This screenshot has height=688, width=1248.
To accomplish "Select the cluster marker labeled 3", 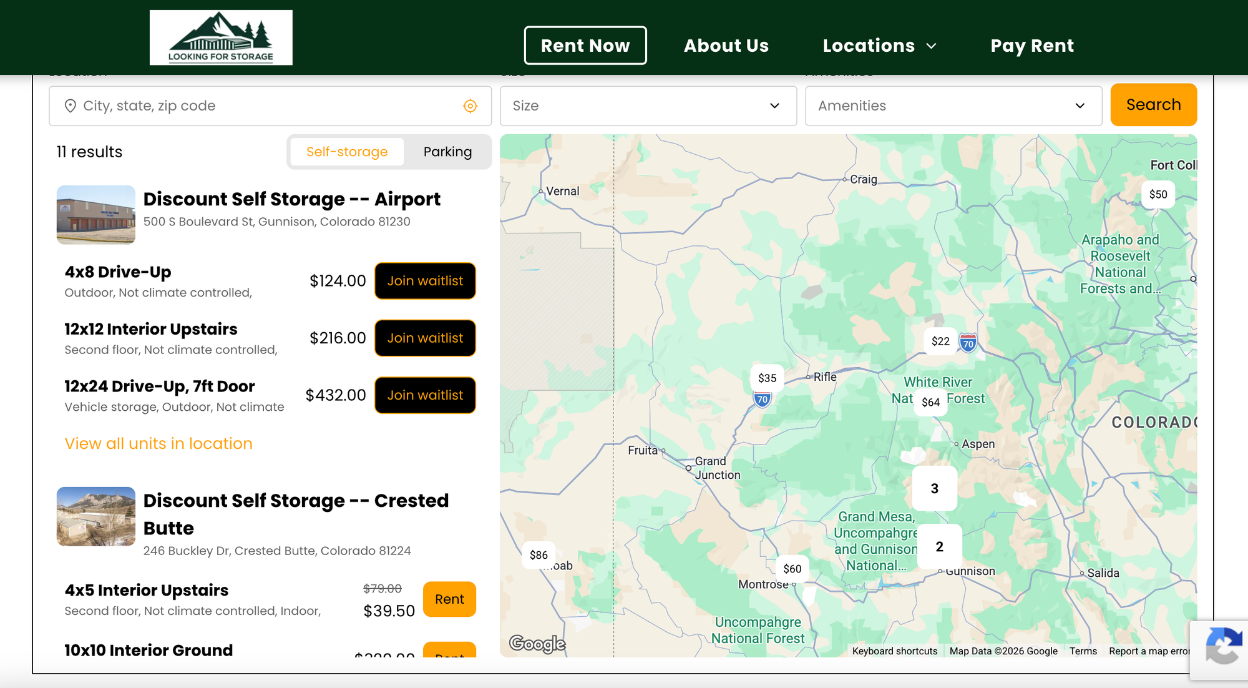I will tap(934, 488).
